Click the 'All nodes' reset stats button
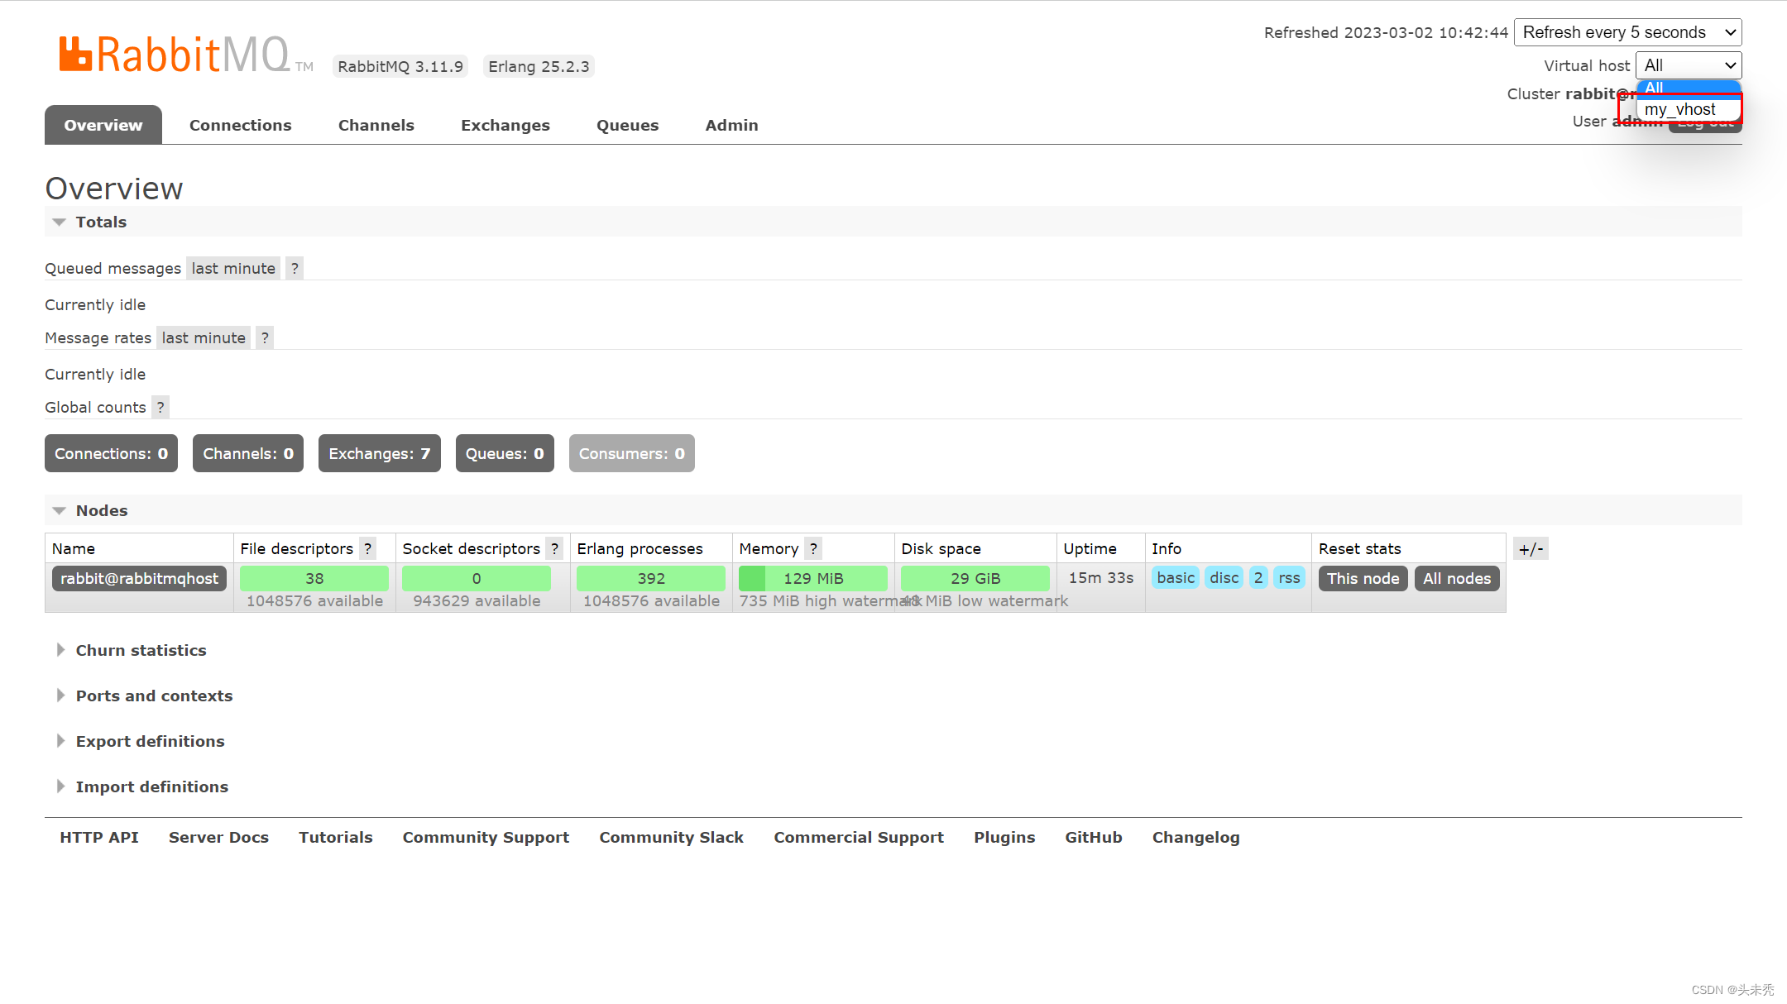The image size is (1787, 1004). tap(1455, 578)
